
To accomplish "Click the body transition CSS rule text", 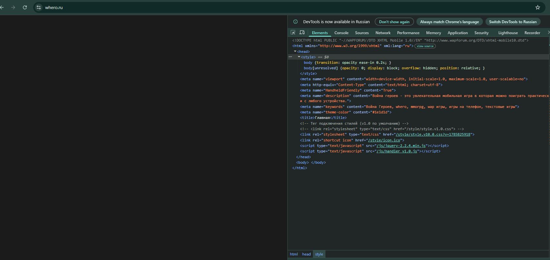I will (347, 63).
